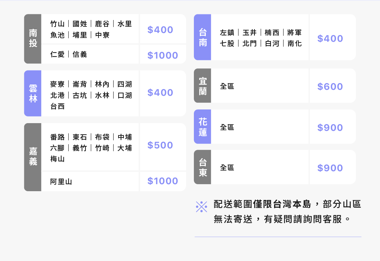Image resolution: width=380 pixels, height=261 pixels.
Task: Click the 宜蘭 region label
Action: tap(203, 86)
